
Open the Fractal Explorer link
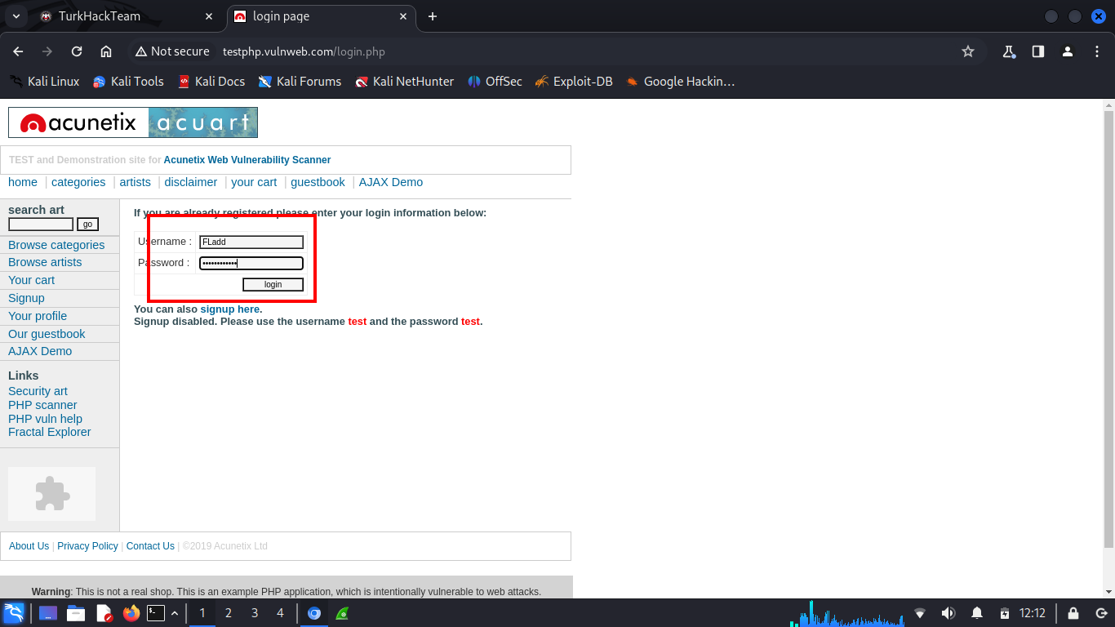(50, 432)
